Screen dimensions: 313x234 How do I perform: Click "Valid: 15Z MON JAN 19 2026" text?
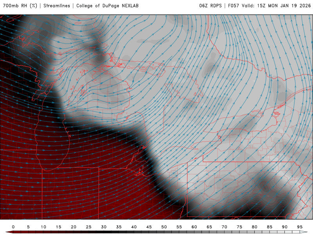coord(276,6)
